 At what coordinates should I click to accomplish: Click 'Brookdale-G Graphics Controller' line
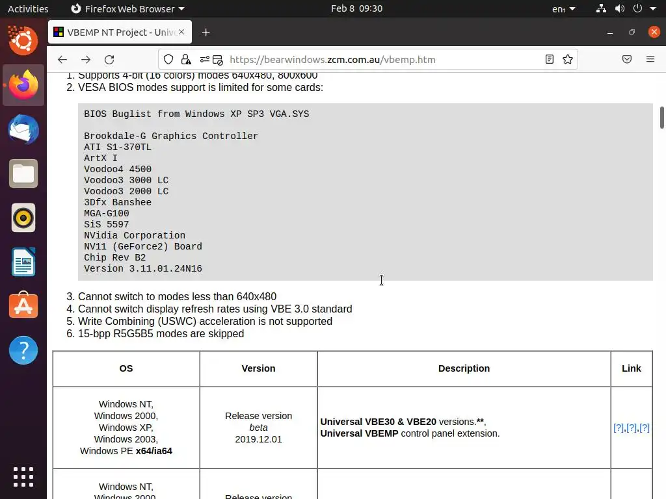171,136
